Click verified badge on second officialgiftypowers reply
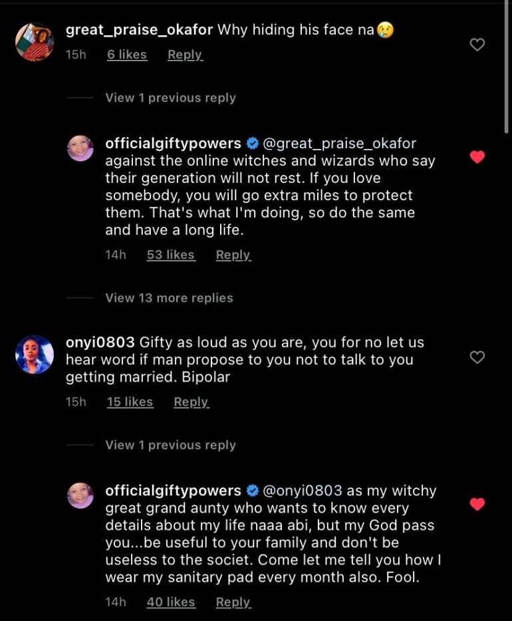The width and height of the screenshot is (512, 621). [x=253, y=491]
